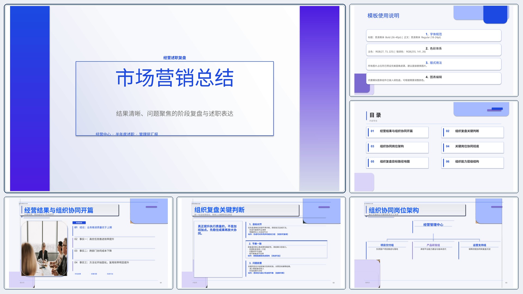Click the 3. 版式用法 card

pos(434,64)
